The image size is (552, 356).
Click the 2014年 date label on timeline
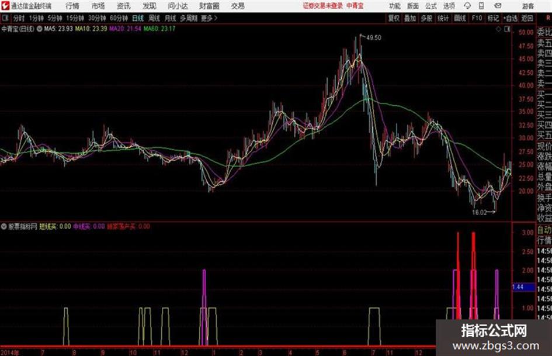tap(10, 352)
